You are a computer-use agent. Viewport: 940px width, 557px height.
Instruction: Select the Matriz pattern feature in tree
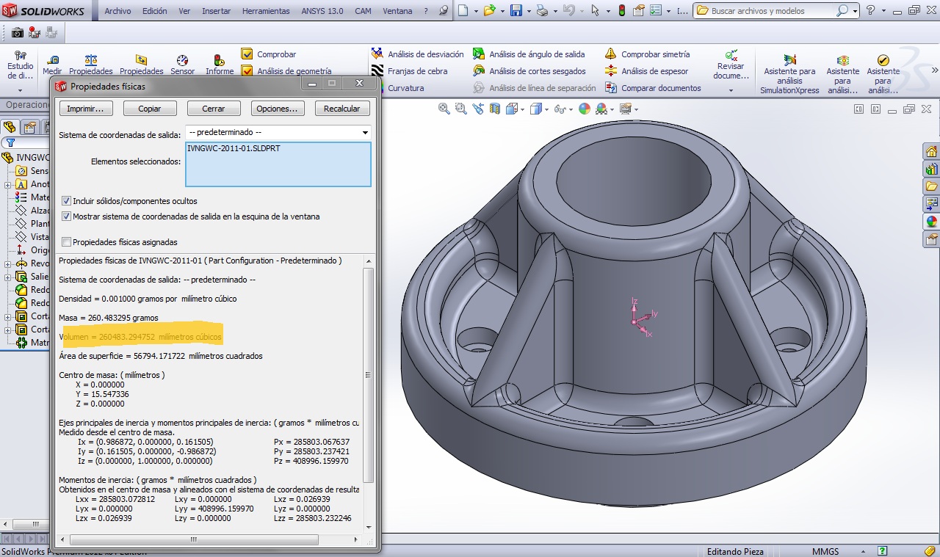pyautogui.click(x=32, y=343)
